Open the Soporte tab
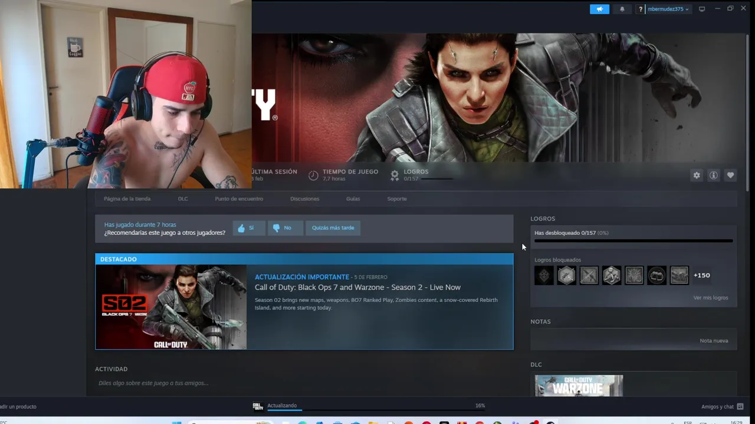 [397, 198]
